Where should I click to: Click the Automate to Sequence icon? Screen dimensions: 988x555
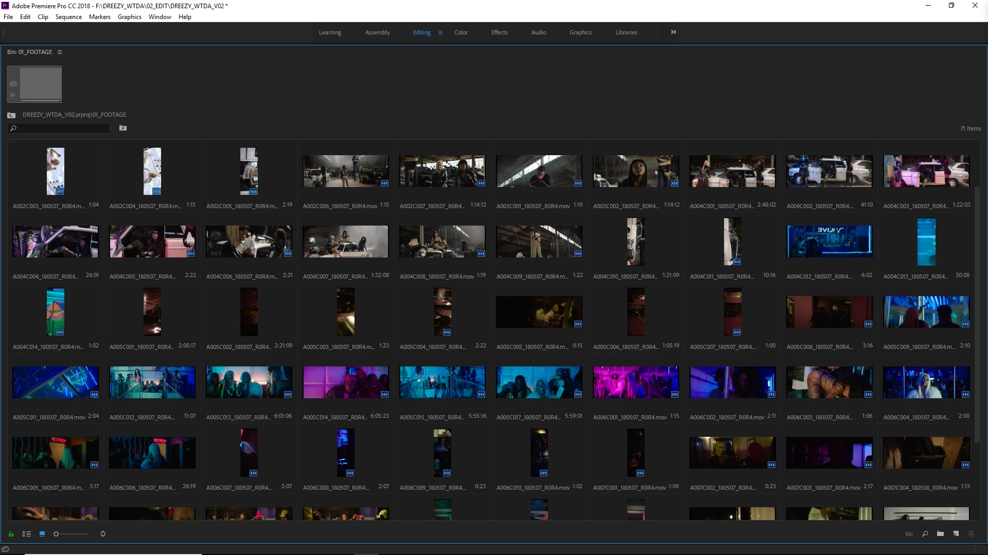pos(909,534)
